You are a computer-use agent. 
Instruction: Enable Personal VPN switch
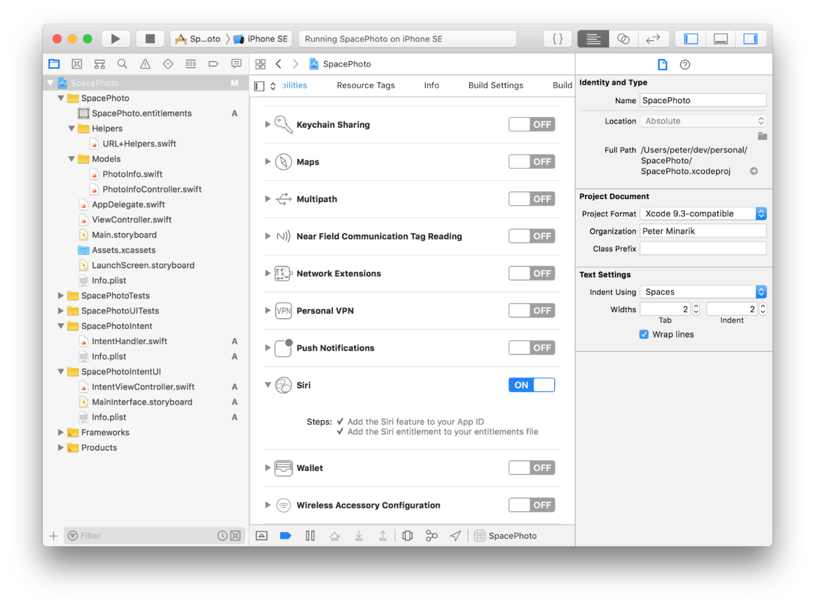[532, 310]
